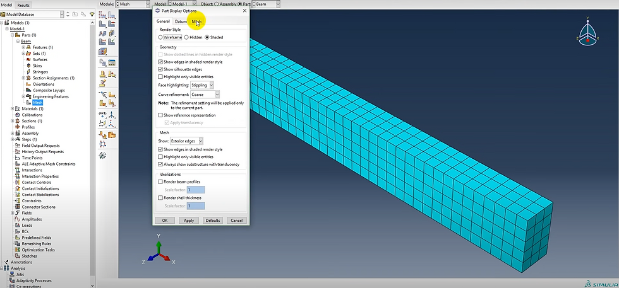Open Curve refinement Coarse dropdown

coord(205,95)
